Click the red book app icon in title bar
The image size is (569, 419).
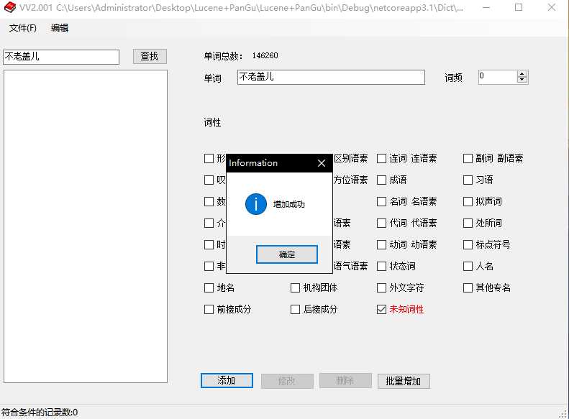pos(9,8)
